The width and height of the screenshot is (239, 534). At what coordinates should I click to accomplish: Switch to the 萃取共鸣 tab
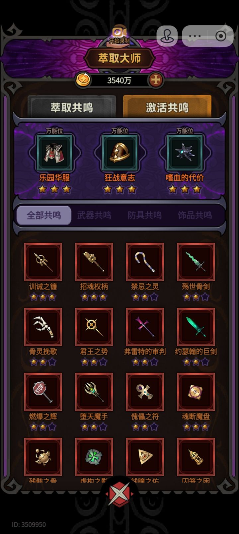(x=72, y=107)
